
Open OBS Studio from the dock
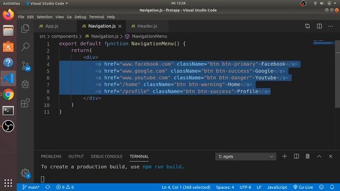(8, 126)
